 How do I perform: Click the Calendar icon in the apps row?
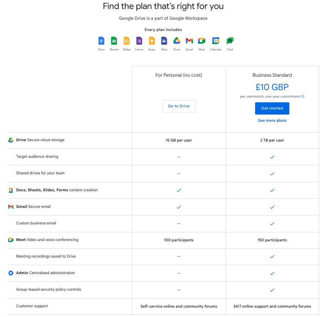pos(216,41)
